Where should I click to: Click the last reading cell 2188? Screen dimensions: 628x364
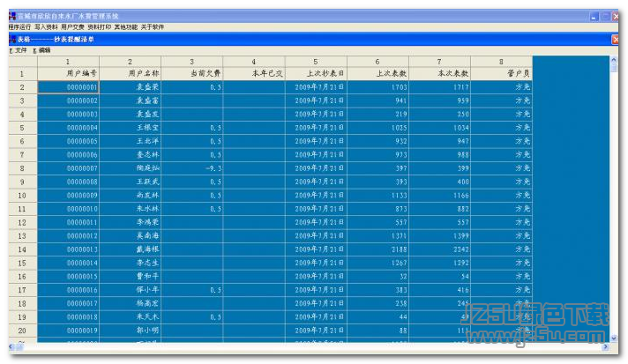point(378,249)
